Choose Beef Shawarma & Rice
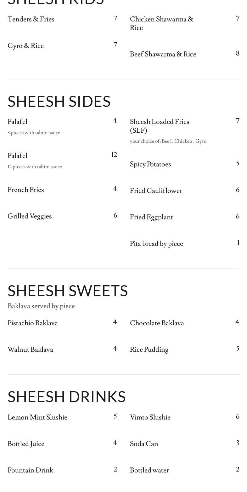The image size is (247, 492). point(163,54)
